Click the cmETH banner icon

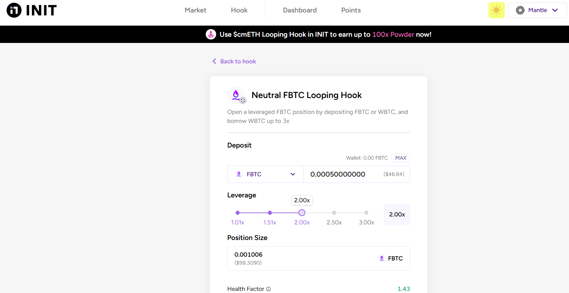coord(211,34)
